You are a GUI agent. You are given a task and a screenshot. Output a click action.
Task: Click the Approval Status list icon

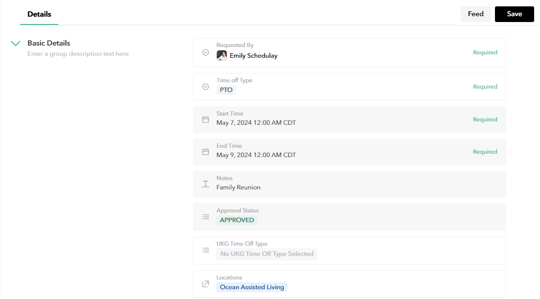206,216
